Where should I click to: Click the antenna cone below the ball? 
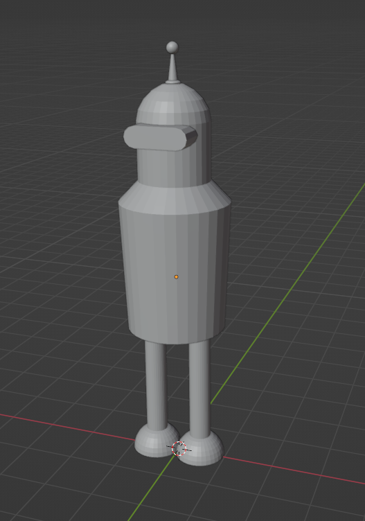tap(172, 67)
